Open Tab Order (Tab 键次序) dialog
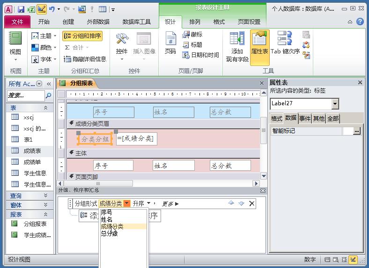The image size is (369, 268). tap(285, 43)
